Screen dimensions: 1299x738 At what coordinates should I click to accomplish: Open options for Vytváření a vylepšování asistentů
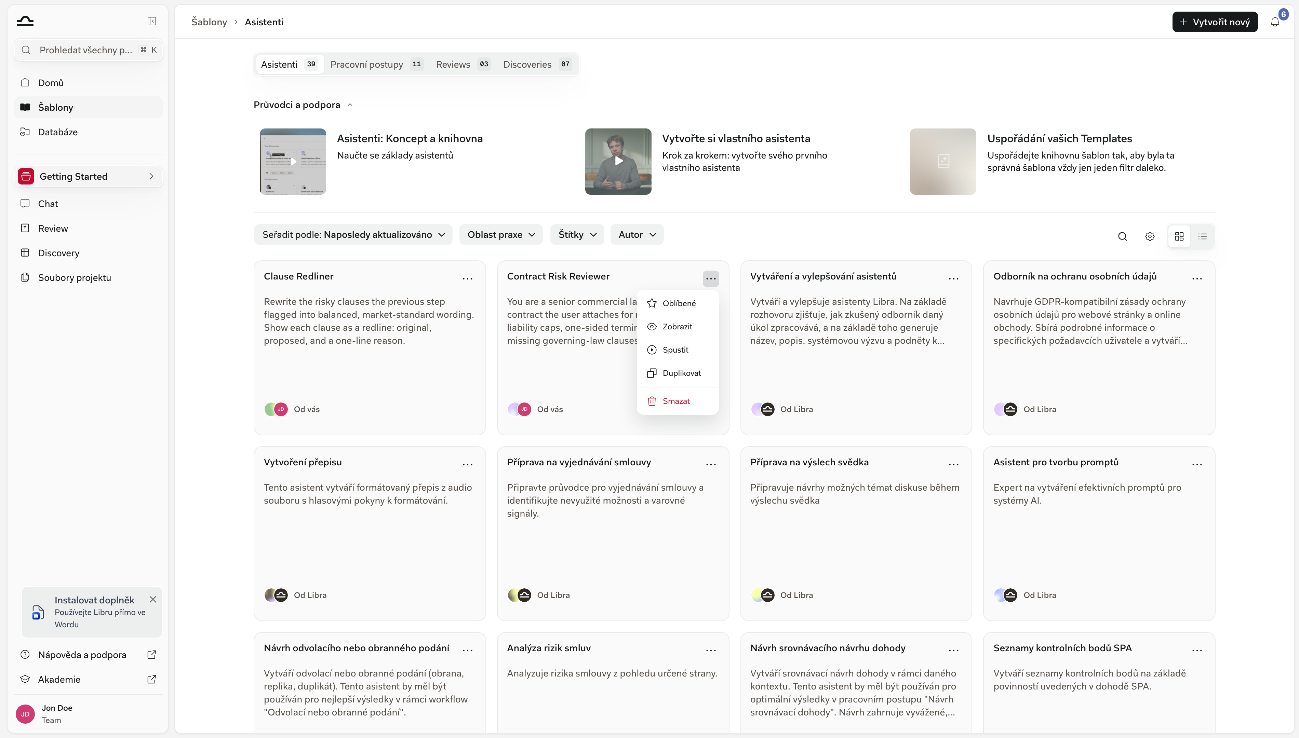click(x=954, y=278)
